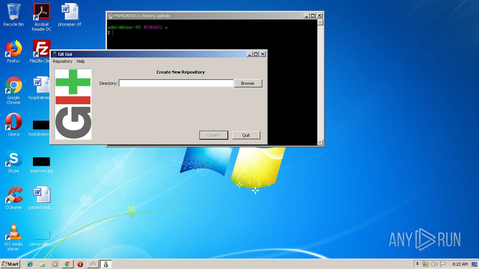Select the Opera desktop icon
Image resolution: width=479 pixels, height=269 pixels.
pos(13,125)
